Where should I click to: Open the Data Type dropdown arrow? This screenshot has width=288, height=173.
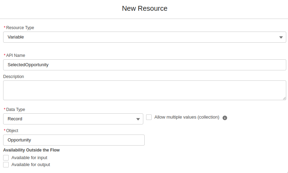pos(138,119)
